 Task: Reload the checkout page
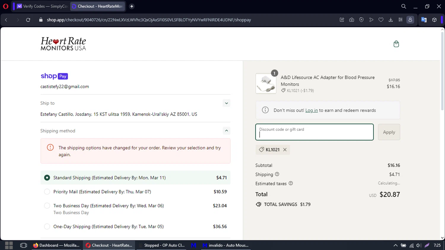tap(28, 20)
